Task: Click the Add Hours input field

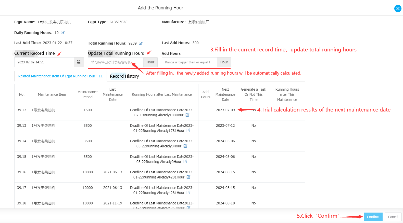Action: (x=190, y=62)
